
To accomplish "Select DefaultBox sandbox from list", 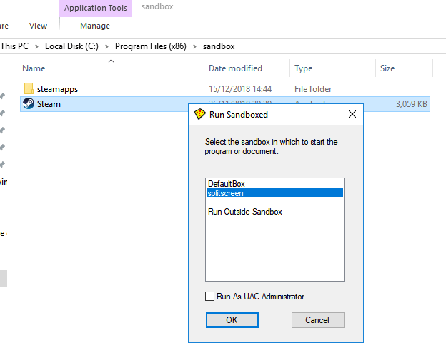I will tap(227, 184).
